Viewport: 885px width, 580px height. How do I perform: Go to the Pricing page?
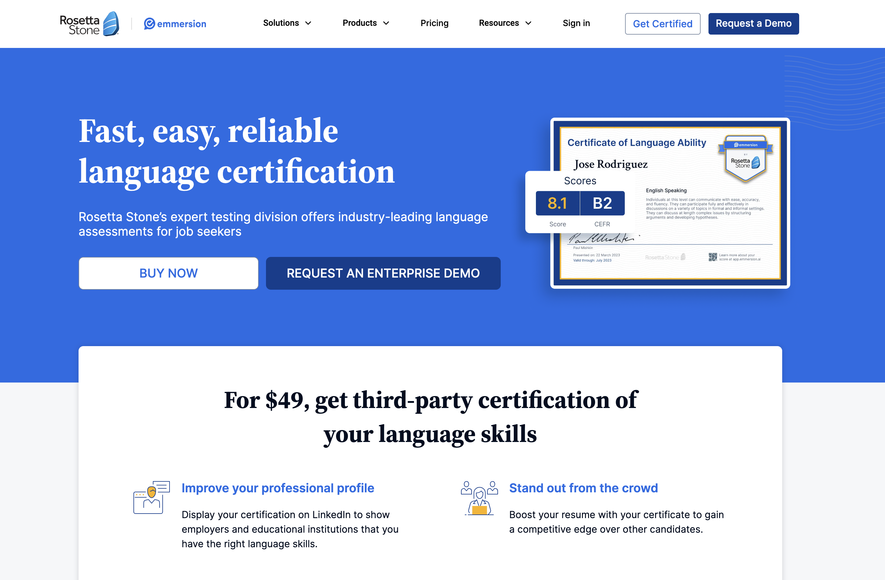(434, 23)
